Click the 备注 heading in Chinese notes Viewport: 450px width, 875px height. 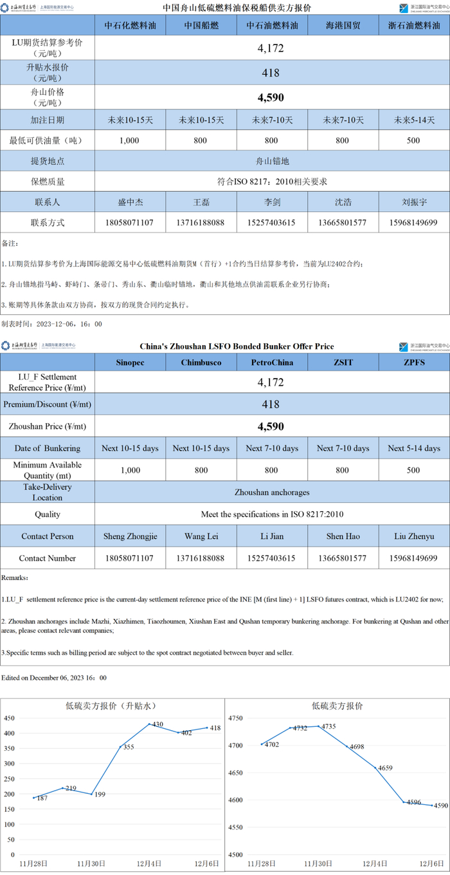coord(10,244)
